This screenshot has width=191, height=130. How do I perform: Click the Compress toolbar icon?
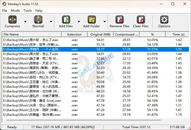tap(12, 19)
